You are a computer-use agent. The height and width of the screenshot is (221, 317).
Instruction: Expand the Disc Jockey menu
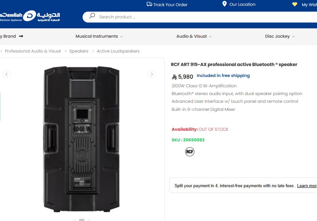280,36
